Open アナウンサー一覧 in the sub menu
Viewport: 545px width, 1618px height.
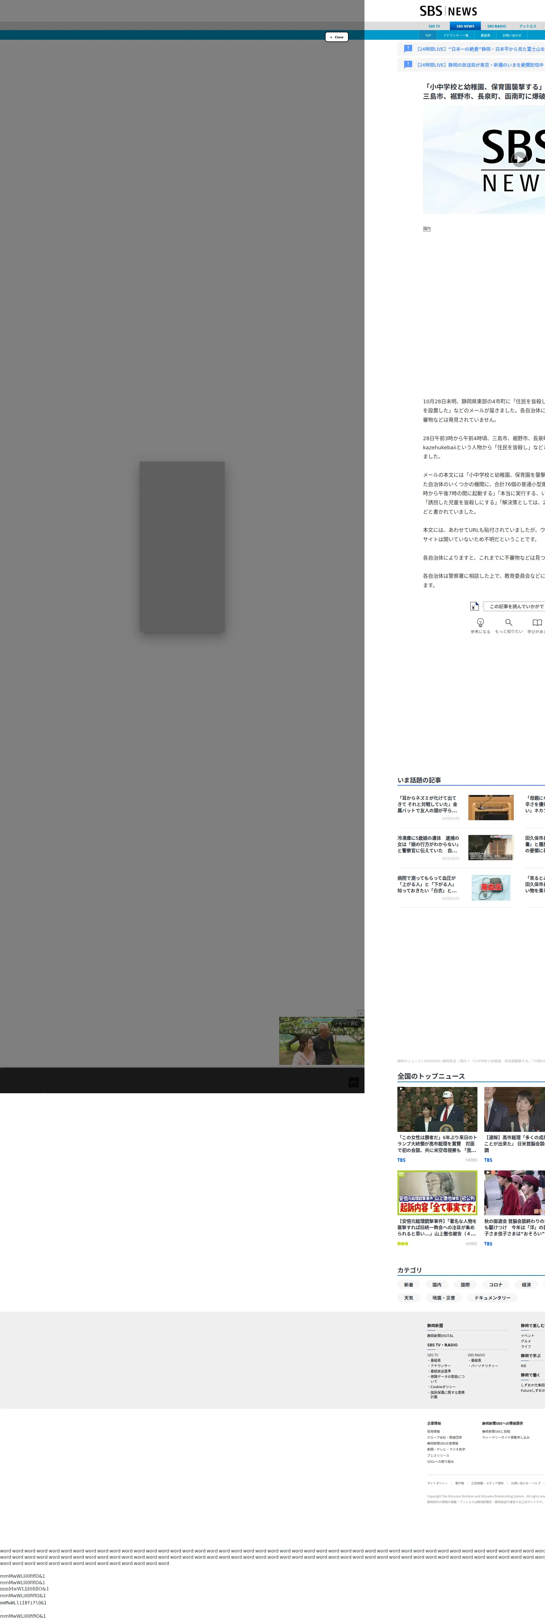(456, 35)
